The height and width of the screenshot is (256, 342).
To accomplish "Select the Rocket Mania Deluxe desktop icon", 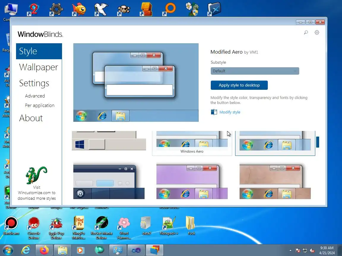I will pos(102,228).
